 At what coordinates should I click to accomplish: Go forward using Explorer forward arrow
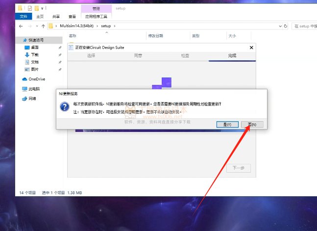30,26
